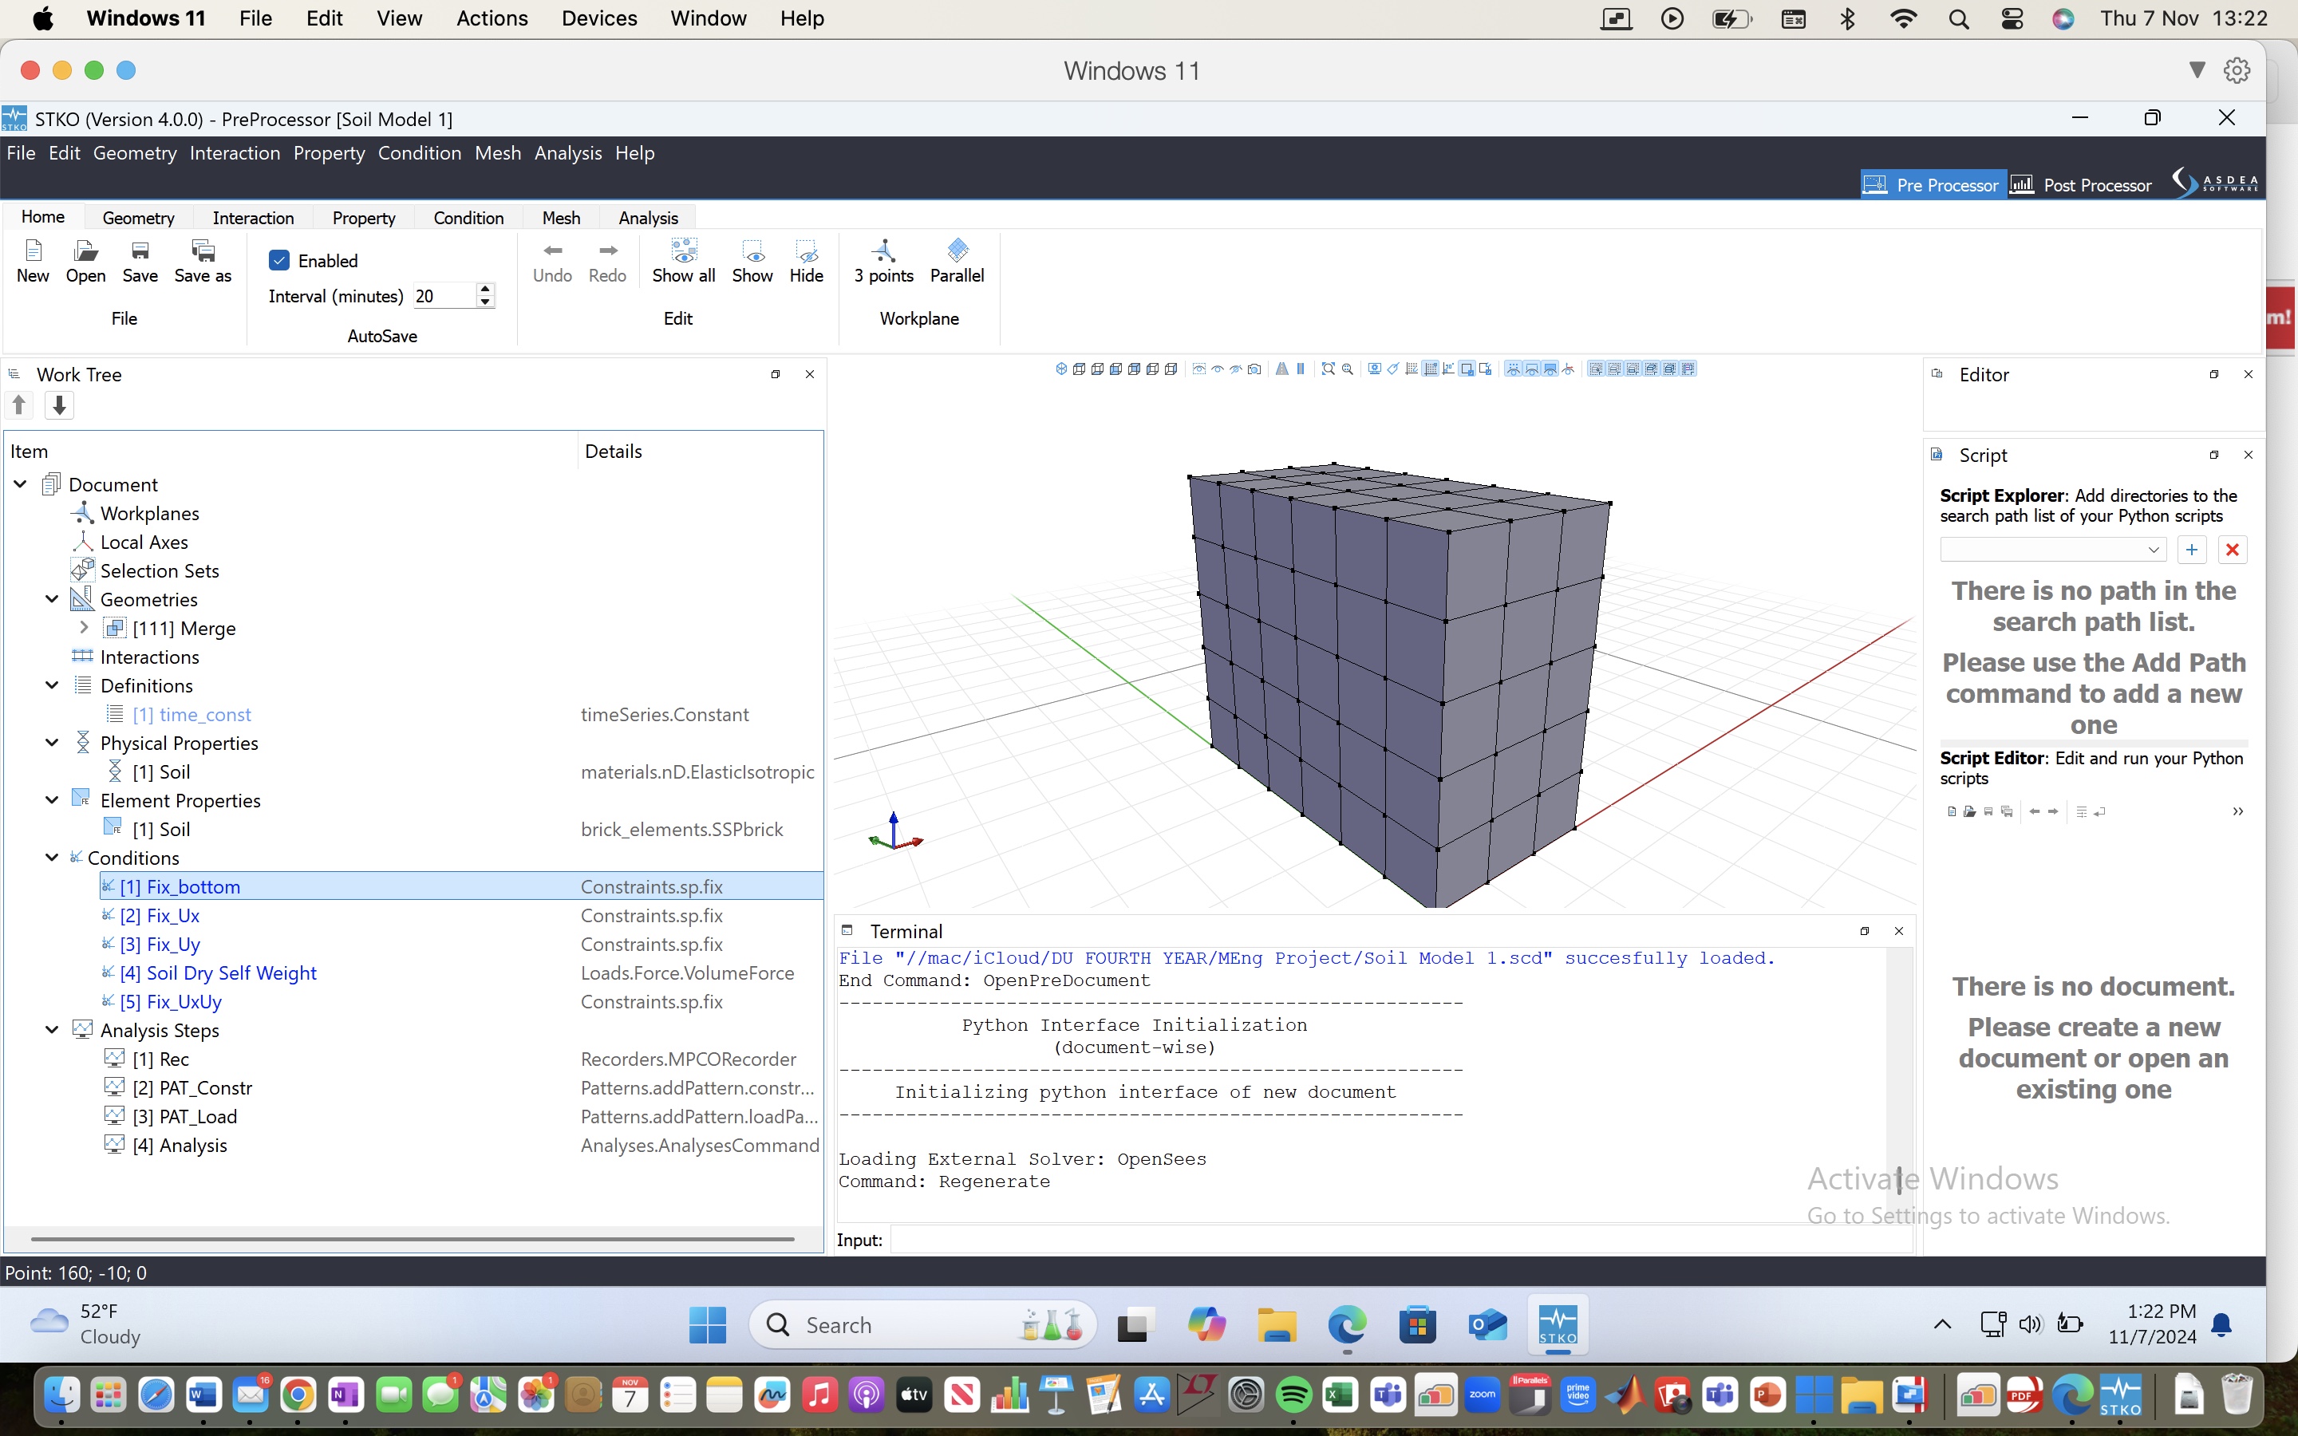Switch to the Analysis ribbon tab
Viewport: 2298px width, 1436px height.
click(649, 218)
